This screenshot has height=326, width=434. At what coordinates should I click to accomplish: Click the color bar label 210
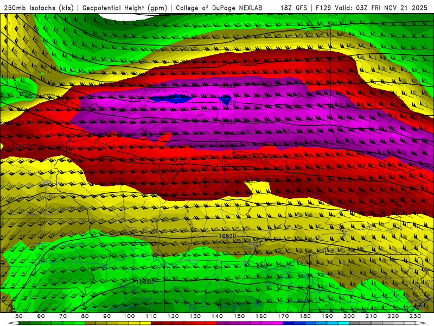click(x=371, y=316)
